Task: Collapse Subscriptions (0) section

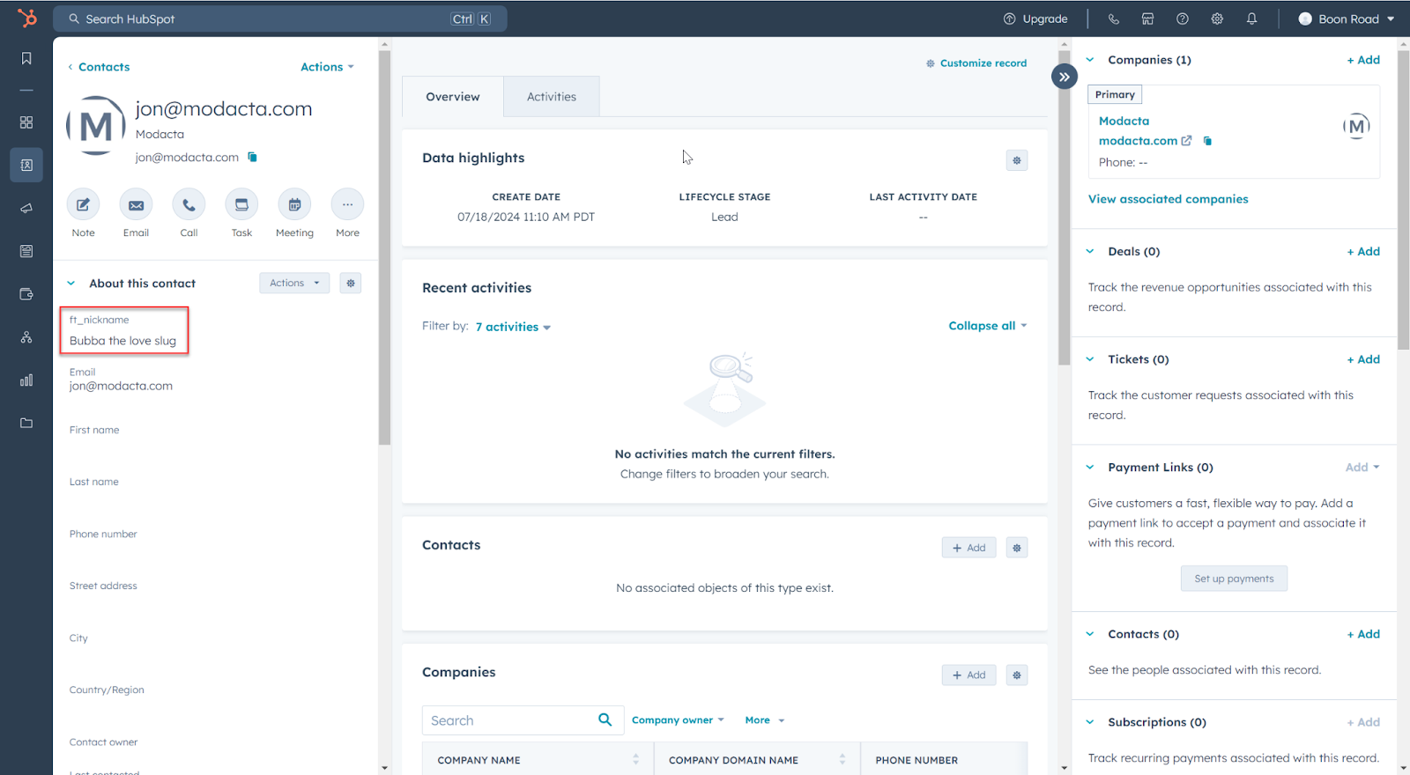Action: [x=1090, y=722]
